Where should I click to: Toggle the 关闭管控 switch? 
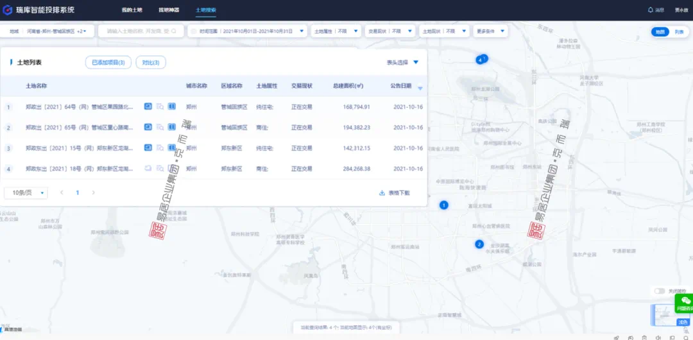point(659,291)
